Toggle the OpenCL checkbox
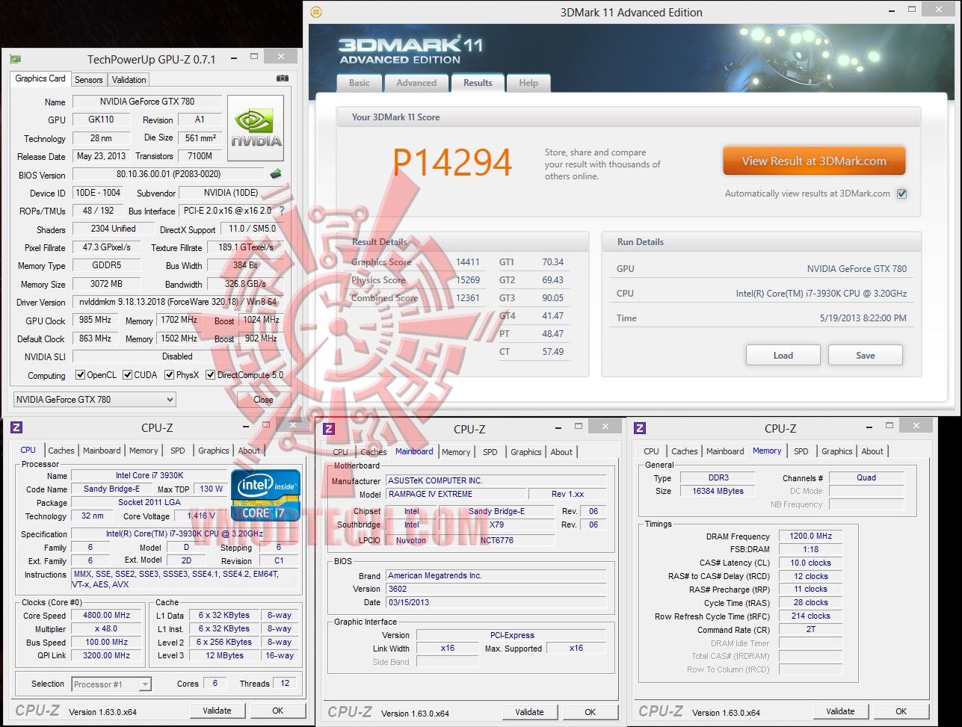The width and height of the screenshot is (962, 727). [x=80, y=375]
